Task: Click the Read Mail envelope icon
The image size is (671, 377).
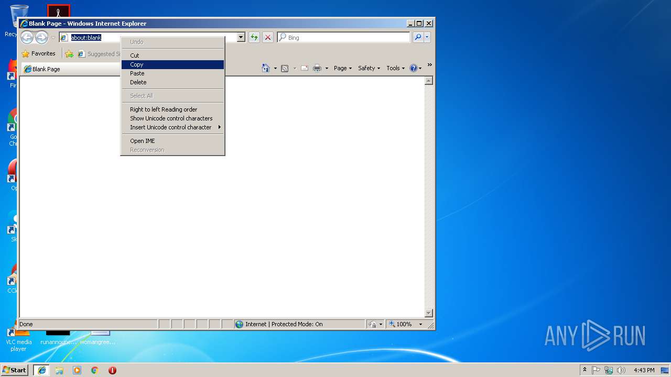Action: point(305,68)
